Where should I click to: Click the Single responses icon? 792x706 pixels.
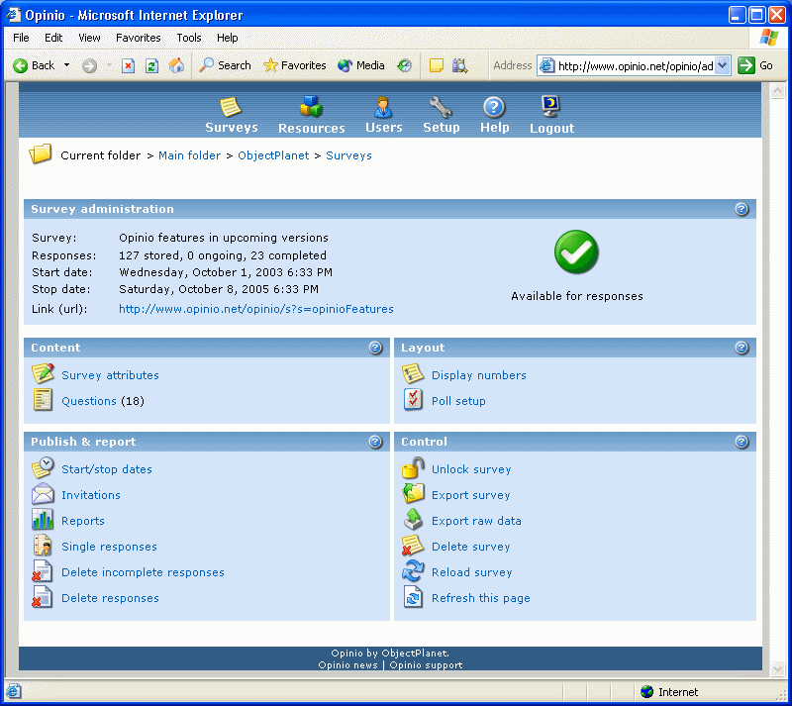pyautogui.click(x=43, y=546)
